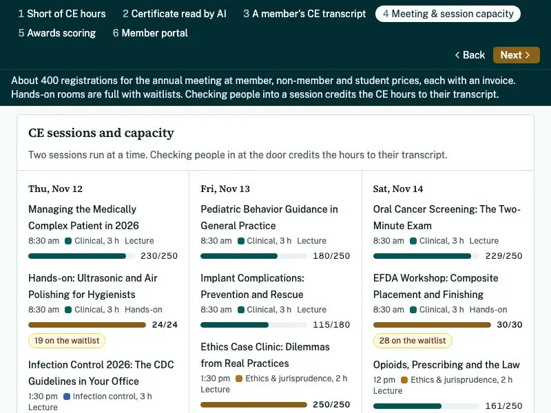Go to Awards scoring tab
The image size is (551, 413).
[57, 33]
